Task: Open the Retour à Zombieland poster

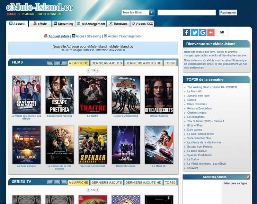Action: pos(126,95)
